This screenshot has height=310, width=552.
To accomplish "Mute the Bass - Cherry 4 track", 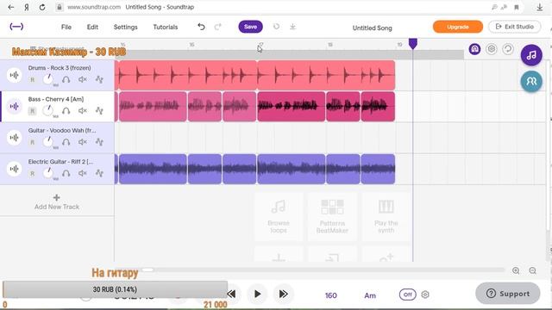I will [83, 111].
